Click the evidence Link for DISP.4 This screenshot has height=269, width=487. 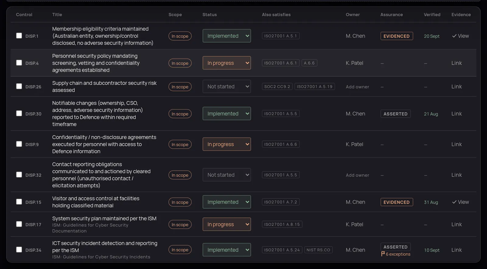pos(457,63)
